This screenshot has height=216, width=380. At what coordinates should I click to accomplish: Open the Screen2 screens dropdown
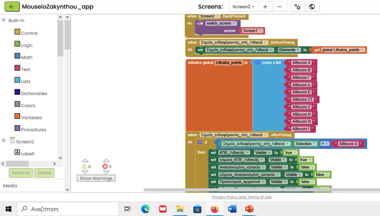244,7
